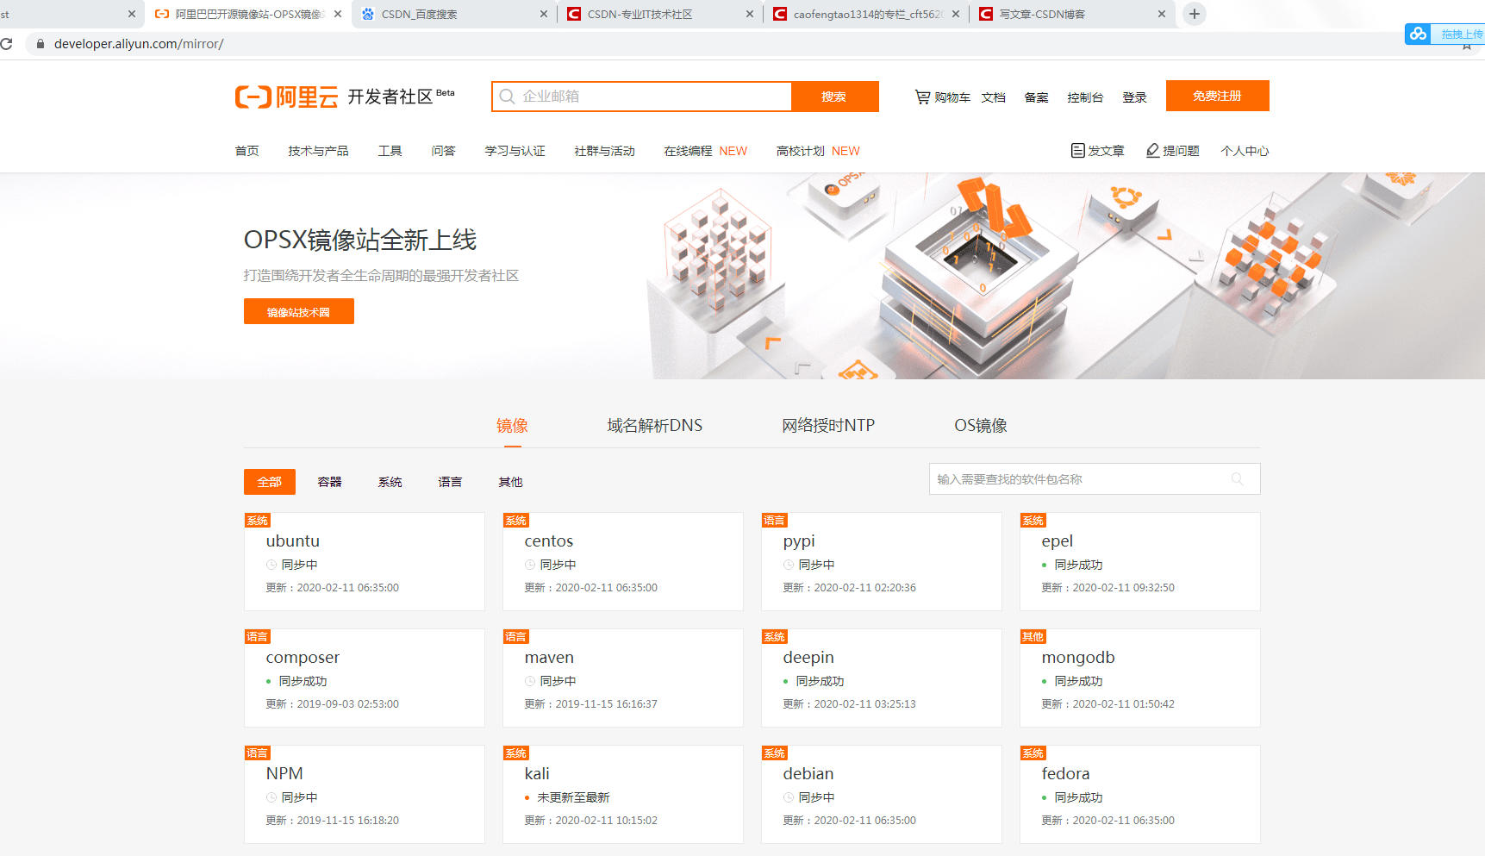
Task: Filter mirrors by 系统
Action: pyautogui.click(x=390, y=482)
